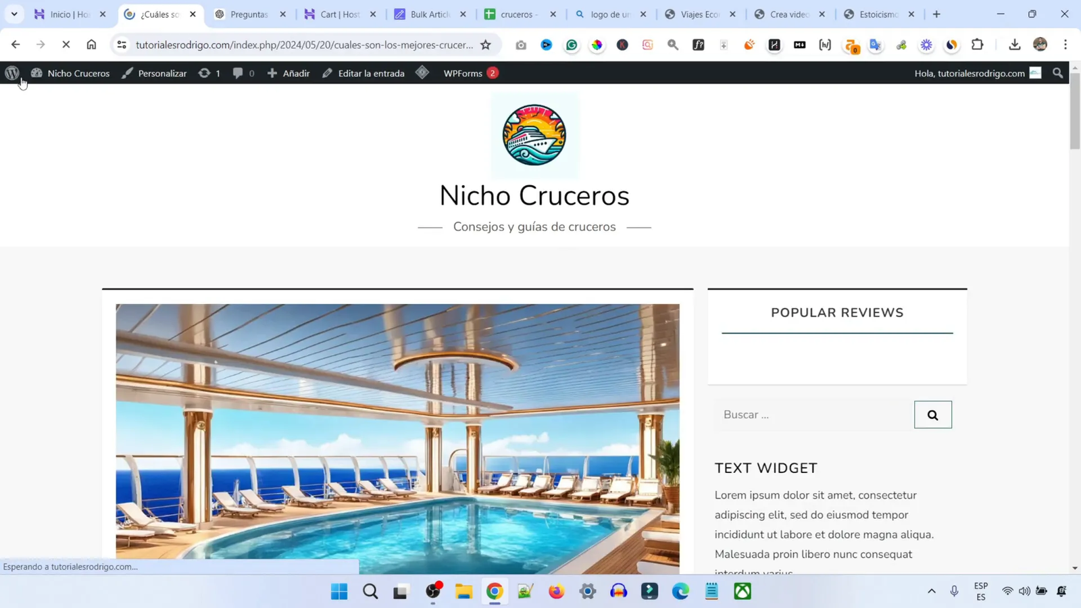Open the updates icon showing 1

pos(209,73)
